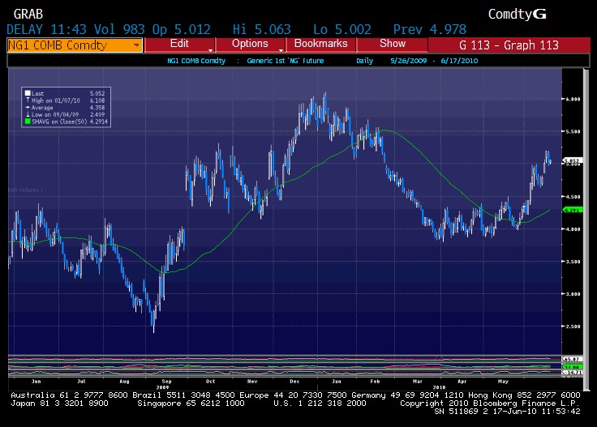Click the Average legend marker icon
This screenshot has width=597, height=427.
point(28,106)
